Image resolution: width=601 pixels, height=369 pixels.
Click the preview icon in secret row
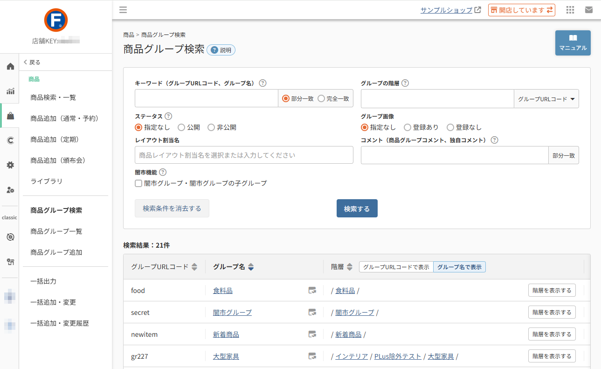point(312,312)
